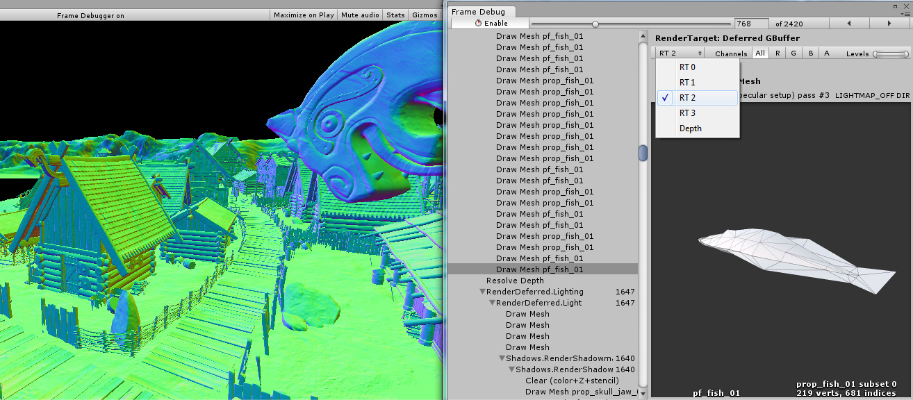This screenshot has height=400, width=913.
Task: Show only the R channel
Action: point(778,53)
